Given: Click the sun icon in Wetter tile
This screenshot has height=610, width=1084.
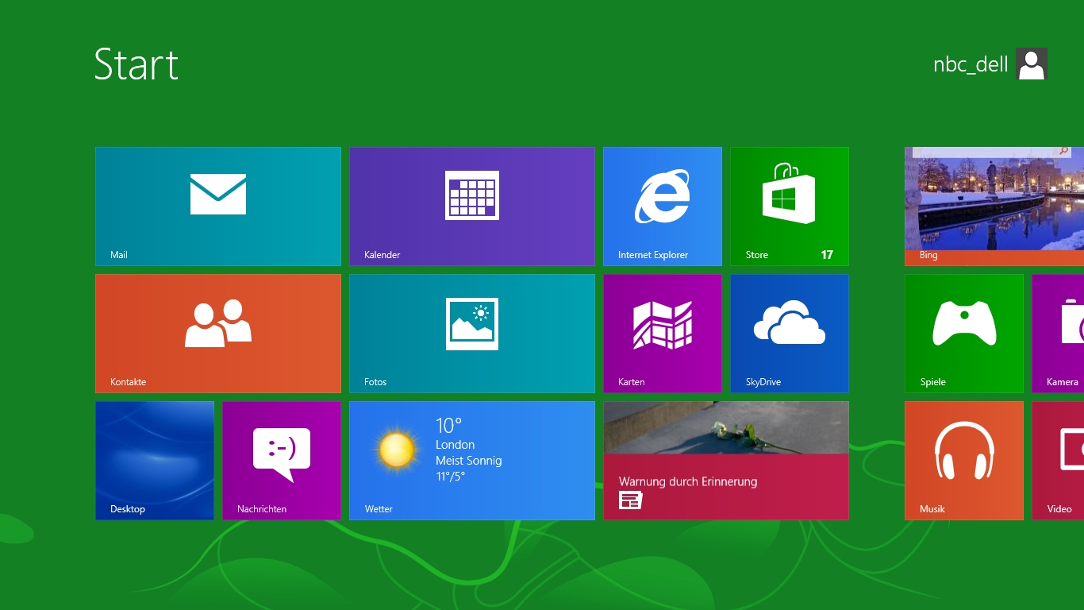Looking at the screenshot, I should [x=397, y=450].
